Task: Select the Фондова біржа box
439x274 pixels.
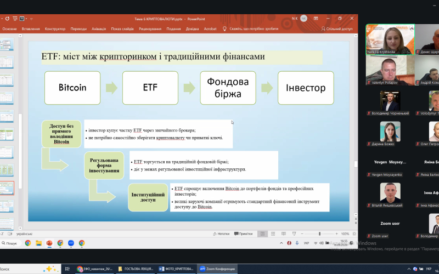Action: (228, 88)
